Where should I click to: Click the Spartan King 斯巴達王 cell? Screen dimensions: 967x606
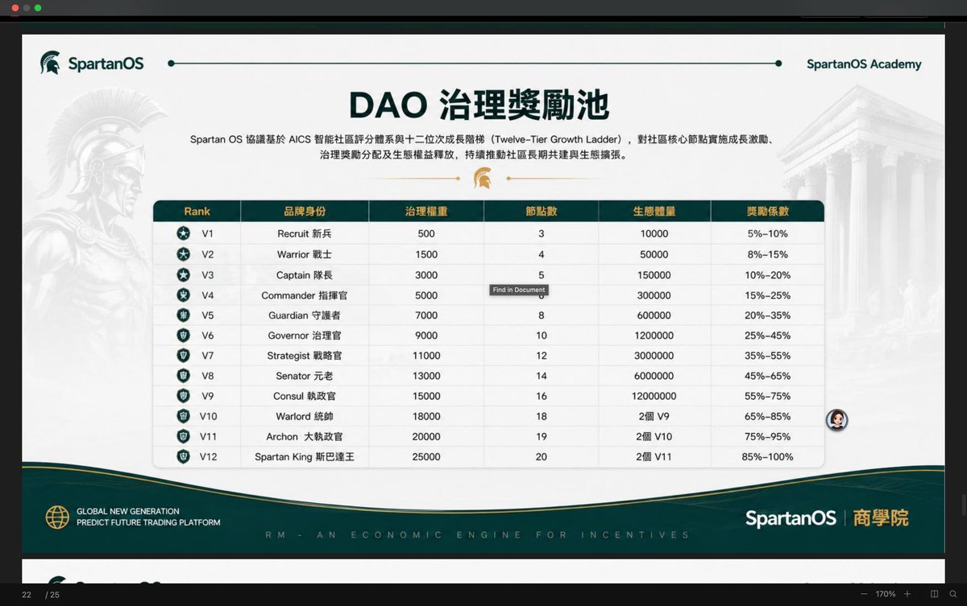point(305,456)
